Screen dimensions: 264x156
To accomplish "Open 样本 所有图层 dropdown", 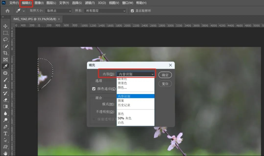I will (105, 11).
